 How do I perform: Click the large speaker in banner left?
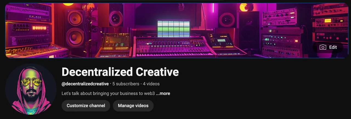click(x=75, y=29)
